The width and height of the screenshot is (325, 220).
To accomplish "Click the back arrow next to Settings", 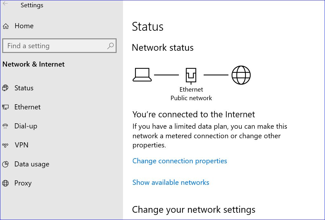I will coord(5,4).
